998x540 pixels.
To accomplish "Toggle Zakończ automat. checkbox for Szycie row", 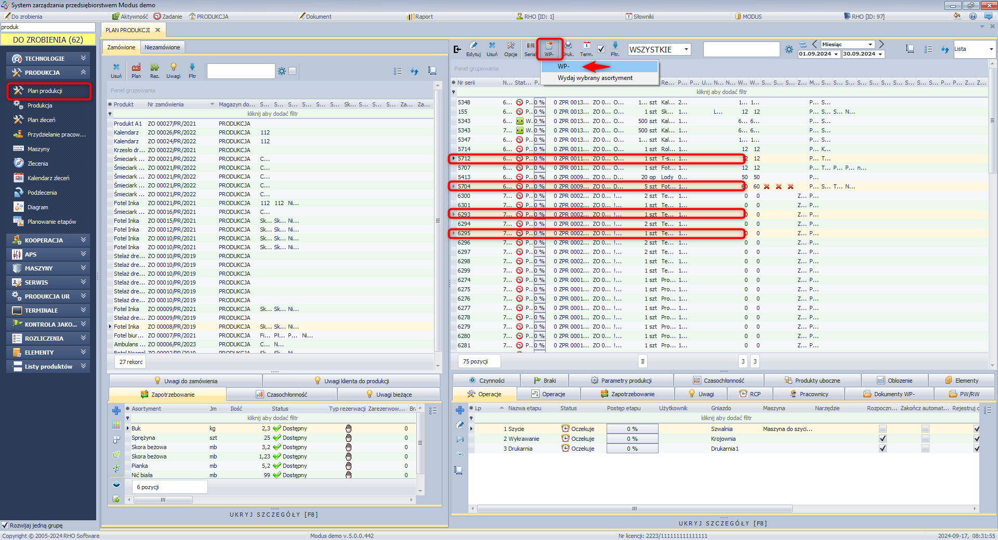I will point(925,429).
